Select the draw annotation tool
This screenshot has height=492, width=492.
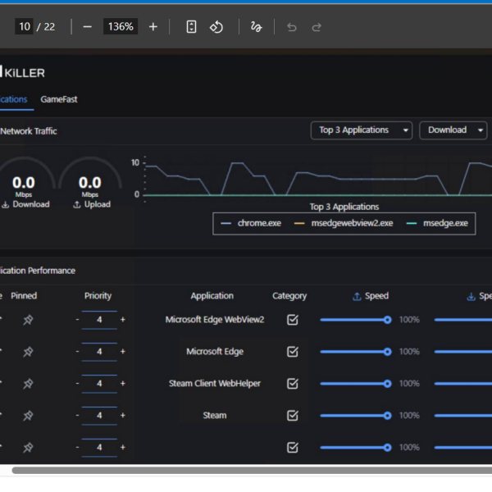click(256, 27)
